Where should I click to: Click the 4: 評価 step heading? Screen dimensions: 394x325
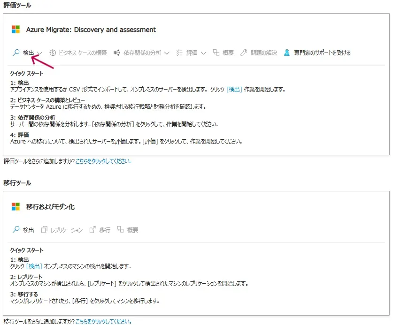[x=20, y=135]
